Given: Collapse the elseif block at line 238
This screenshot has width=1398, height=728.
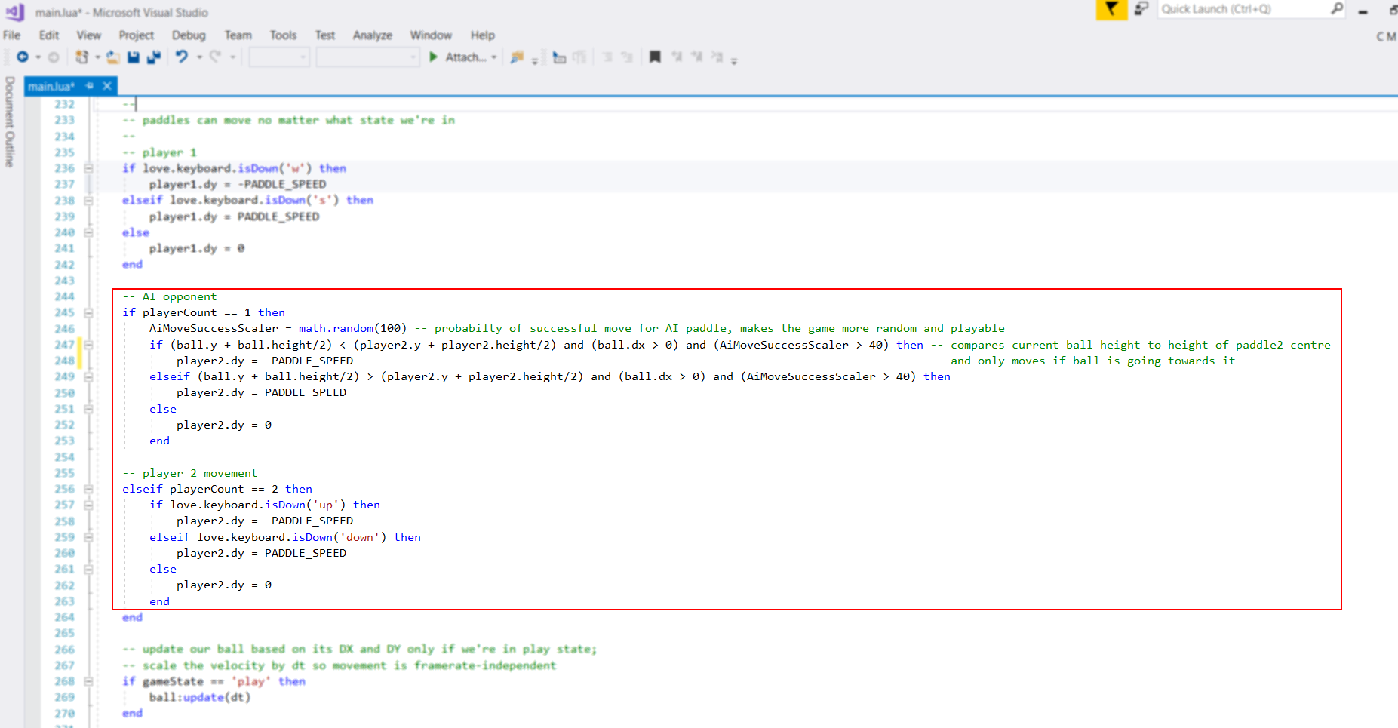Looking at the screenshot, I should (x=88, y=201).
